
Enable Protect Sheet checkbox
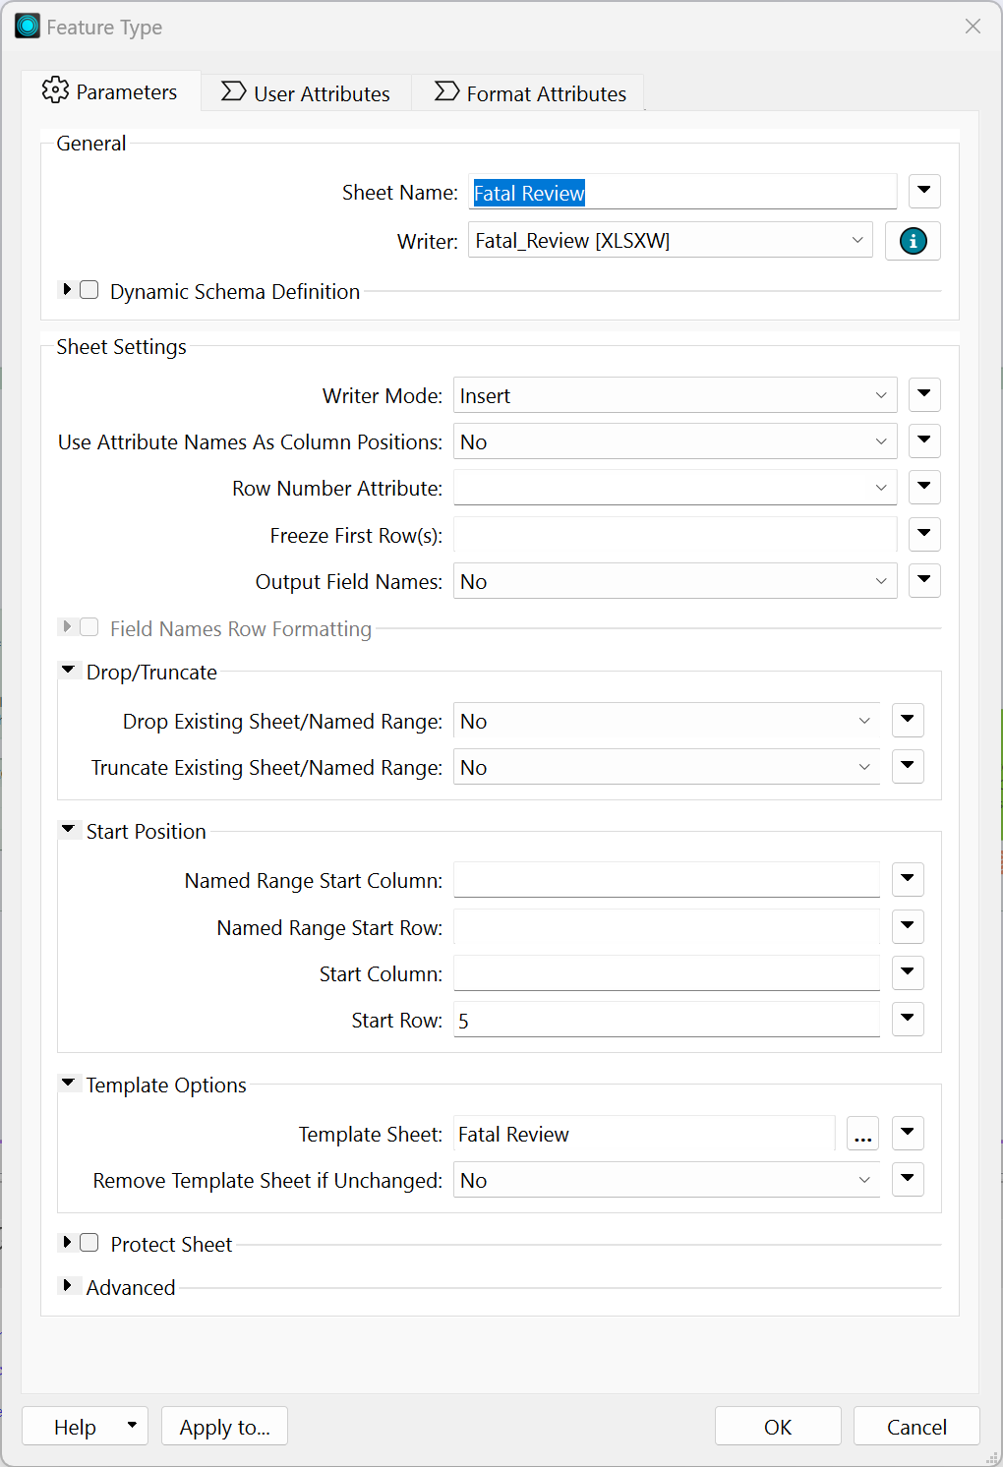pos(89,1243)
